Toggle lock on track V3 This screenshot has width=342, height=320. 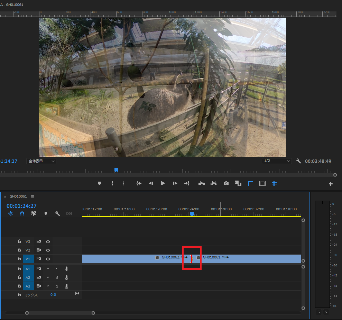(x=19, y=241)
